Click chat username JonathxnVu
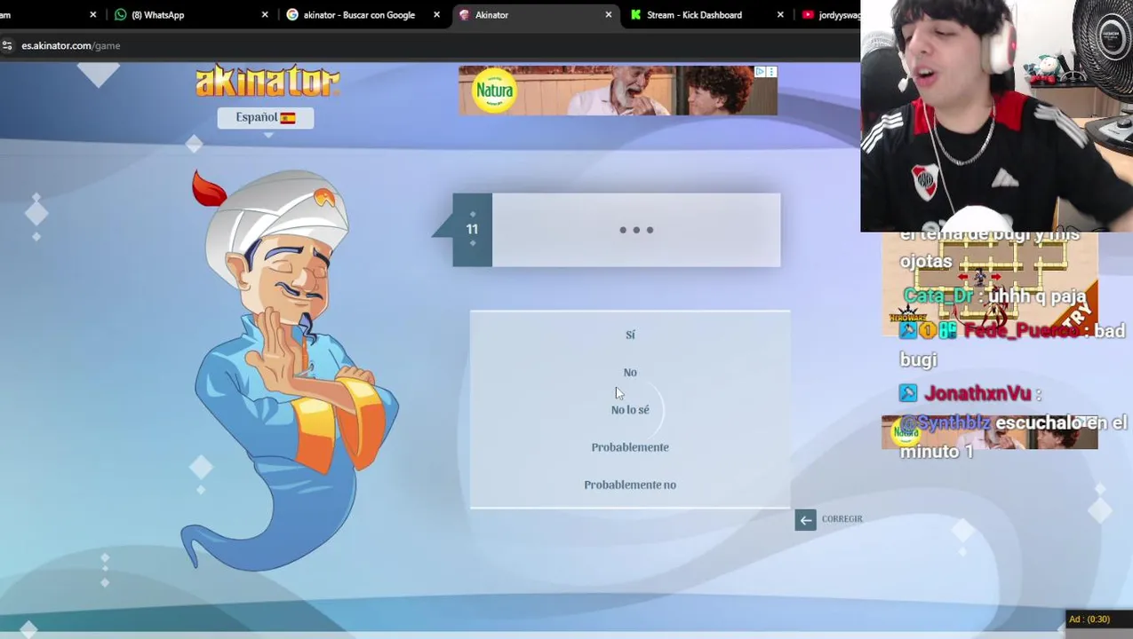Image resolution: width=1133 pixels, height=639 pixels. [x=977, y=393]
